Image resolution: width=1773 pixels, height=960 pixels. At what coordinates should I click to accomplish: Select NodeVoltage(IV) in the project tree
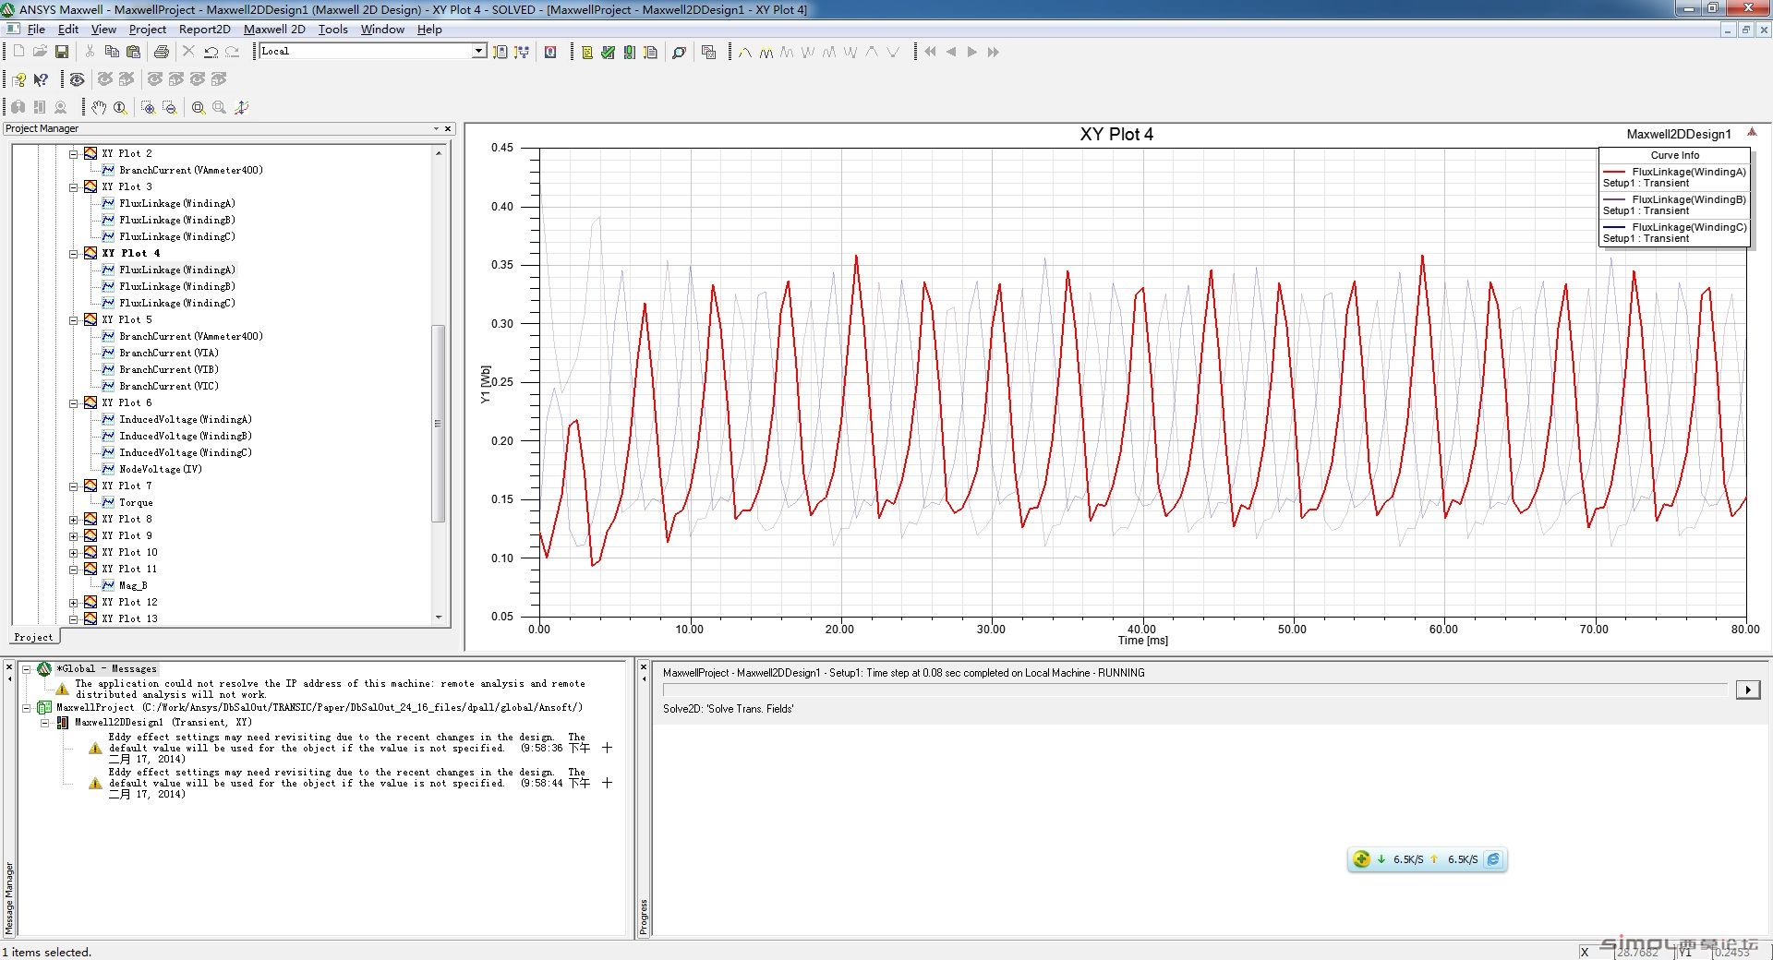(161, 470)
